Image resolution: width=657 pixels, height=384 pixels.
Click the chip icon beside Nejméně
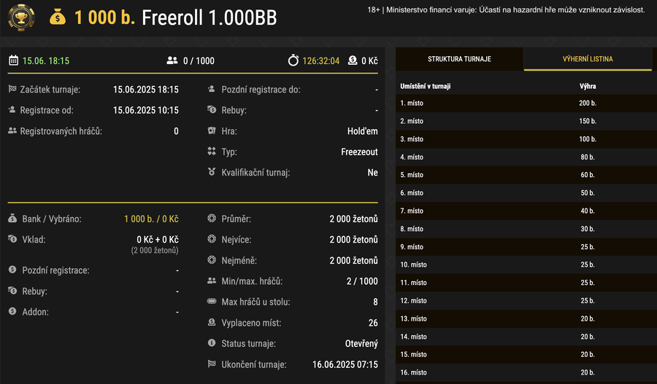(x=212, y=260)
